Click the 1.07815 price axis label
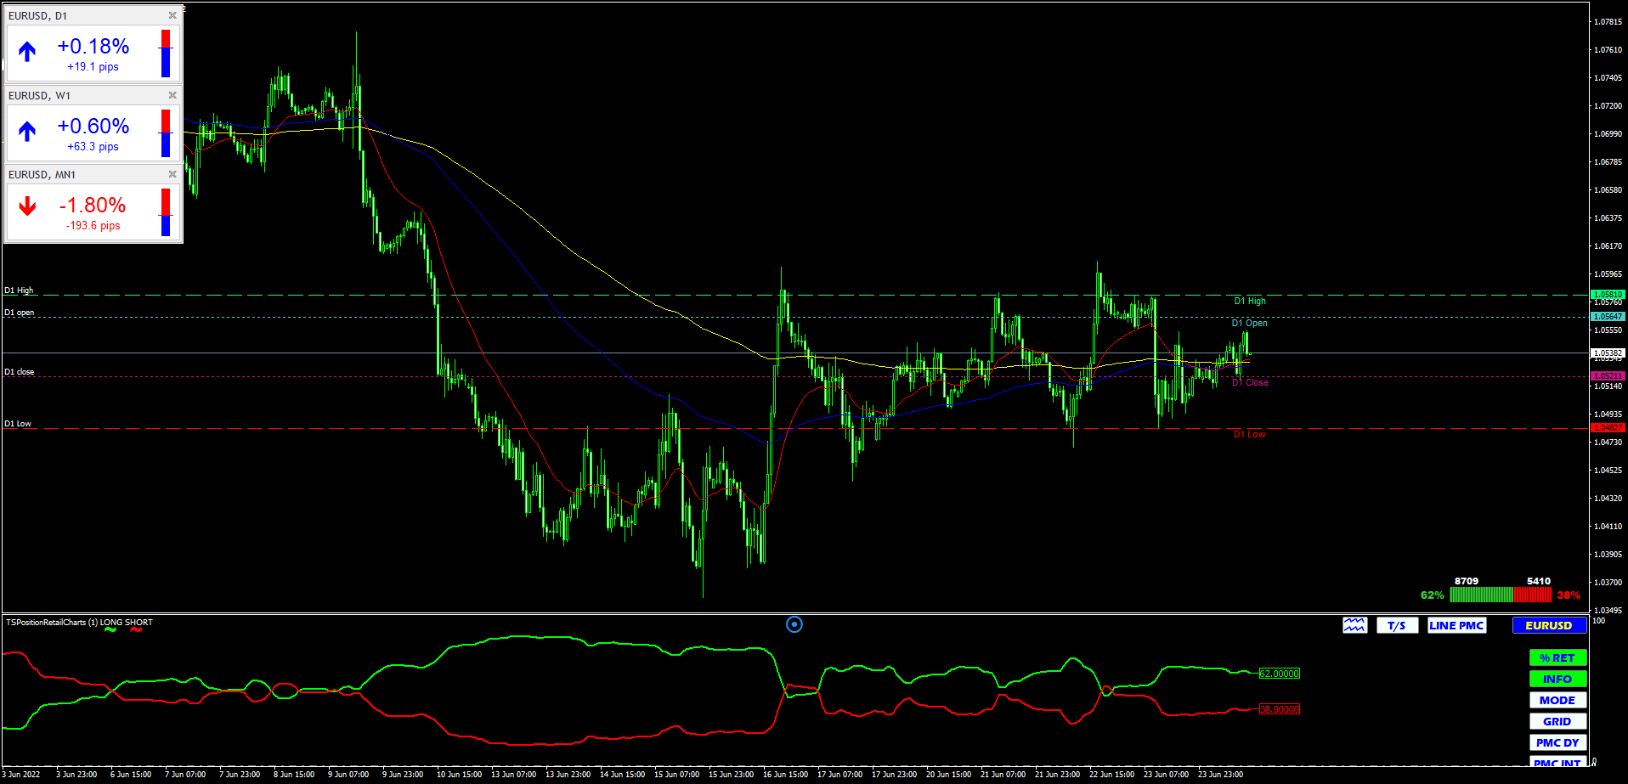Viewport: 1628px width, 784px height. [1608, 21]
